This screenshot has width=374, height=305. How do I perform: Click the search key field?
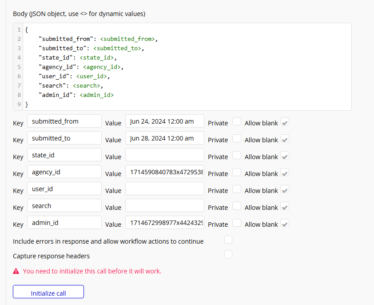coord(64,206)
